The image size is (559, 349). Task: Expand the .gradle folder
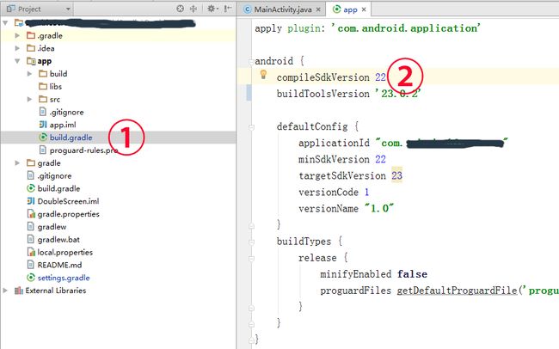[17, 35]
